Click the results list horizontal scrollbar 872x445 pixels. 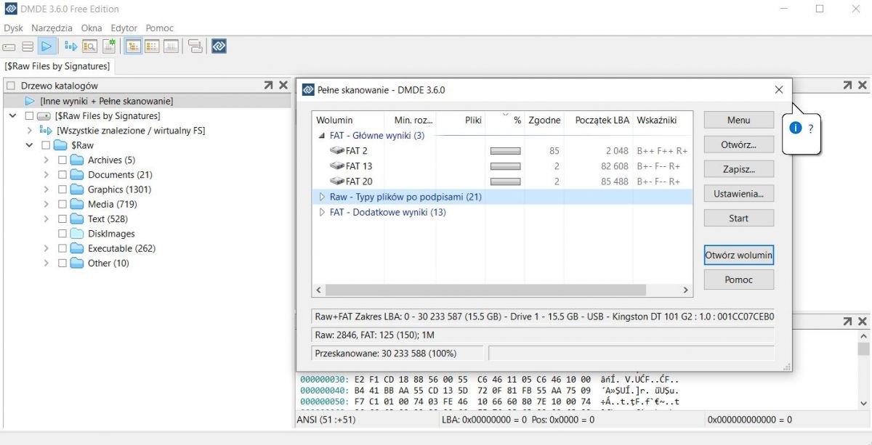[x=485, y=290]
